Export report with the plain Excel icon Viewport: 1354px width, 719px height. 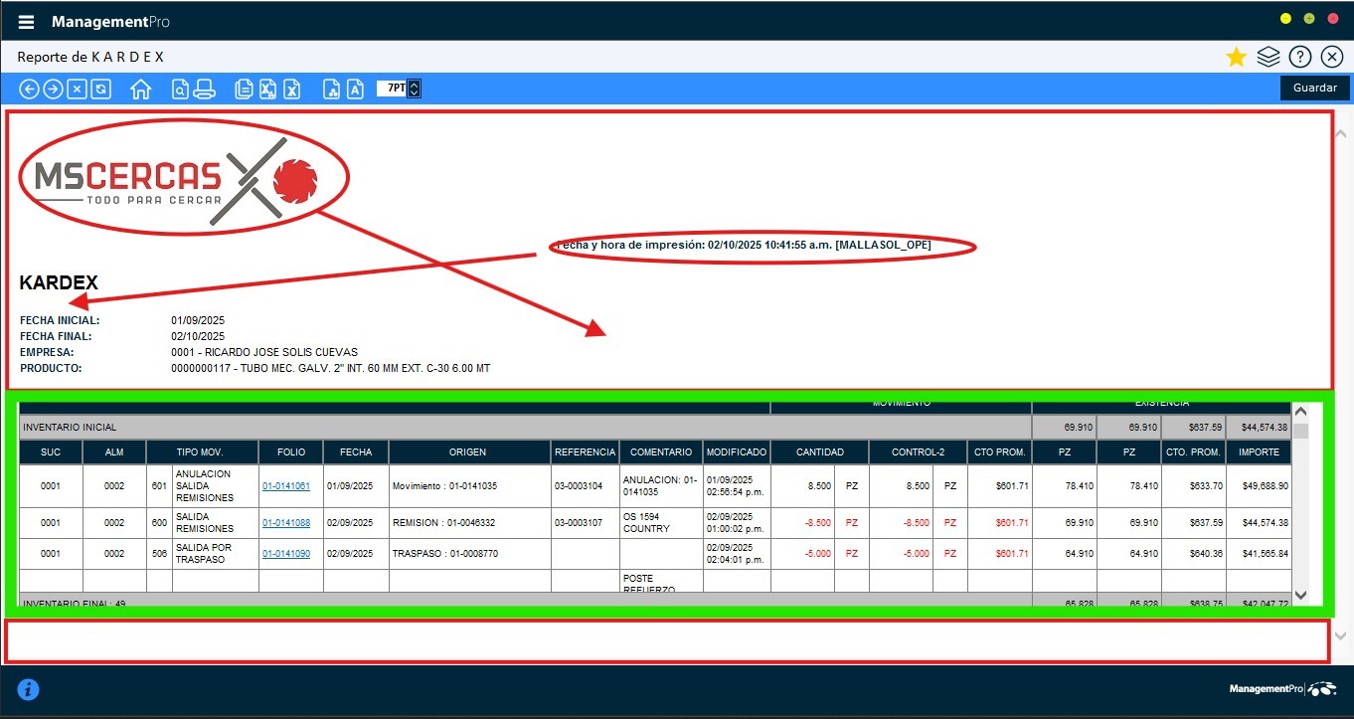[292, 90]
